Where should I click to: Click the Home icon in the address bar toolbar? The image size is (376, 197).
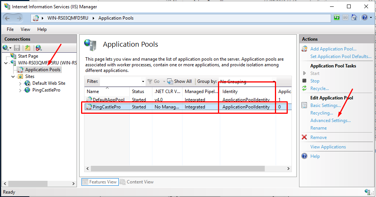pyautogui.click(x=354, y=17)
